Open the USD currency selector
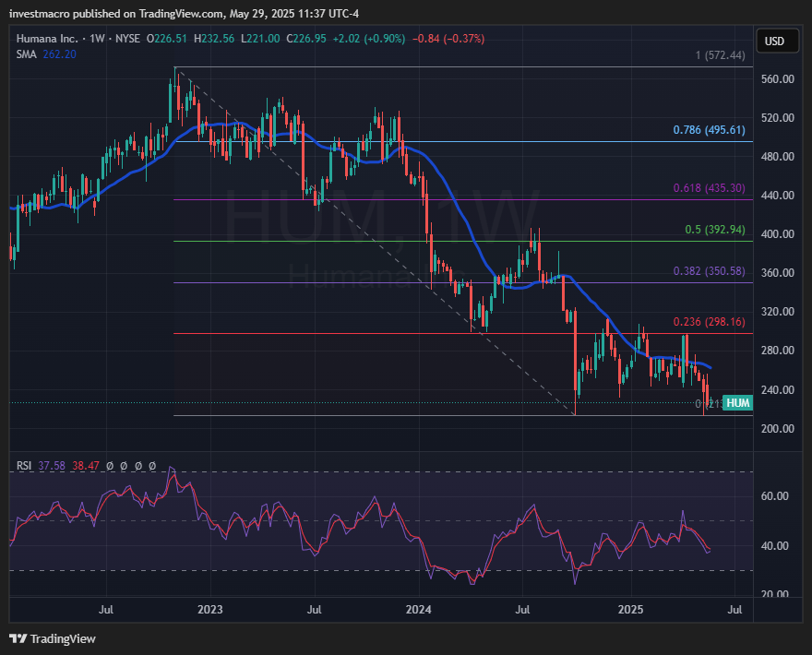This screenshot has width=812, height=655. (774, 42)
